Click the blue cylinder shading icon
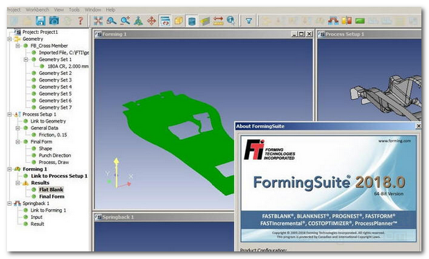Viewport: 429px width, 259px height. pyautogui.click(x=192, y=21)
